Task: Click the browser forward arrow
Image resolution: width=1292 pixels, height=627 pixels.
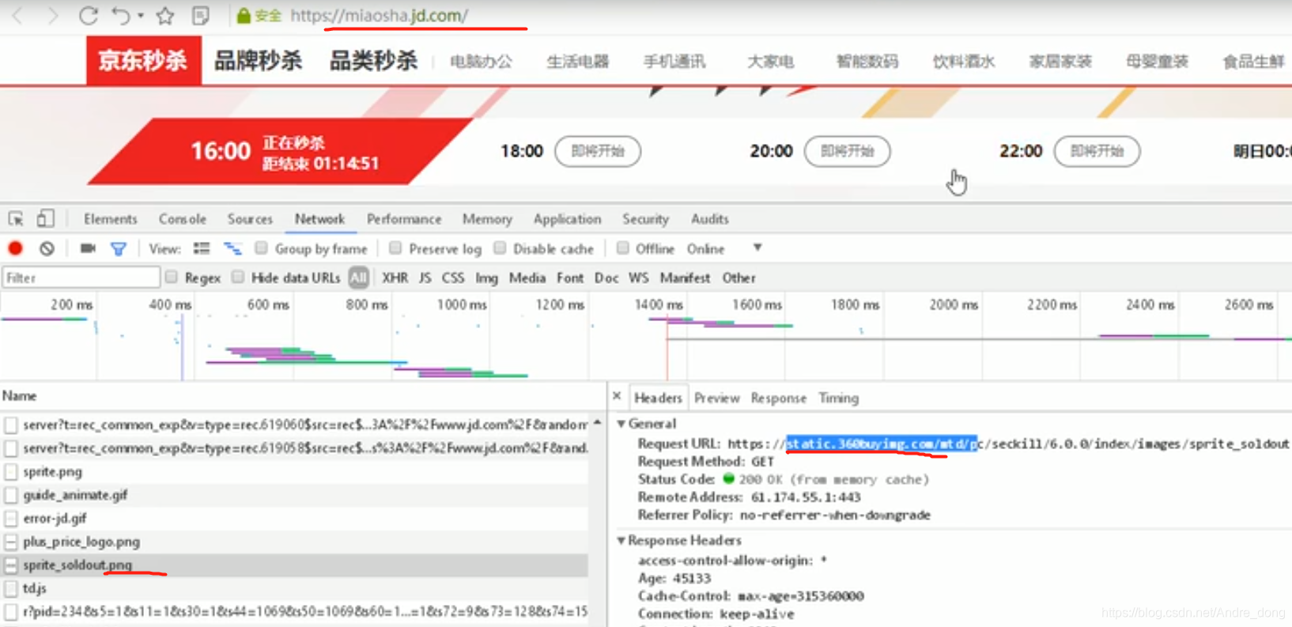Action: (x=52, y=15)
